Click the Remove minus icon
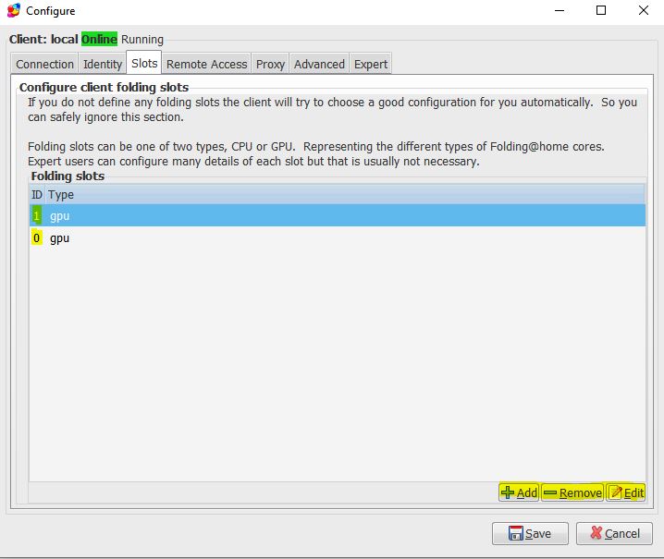This screenshot has width=664, height=559. point(550,492)
